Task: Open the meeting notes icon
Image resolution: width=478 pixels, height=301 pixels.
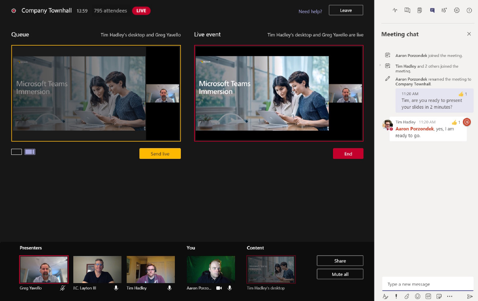Action: 419,10
